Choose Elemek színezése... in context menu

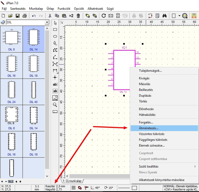[164, 146]
